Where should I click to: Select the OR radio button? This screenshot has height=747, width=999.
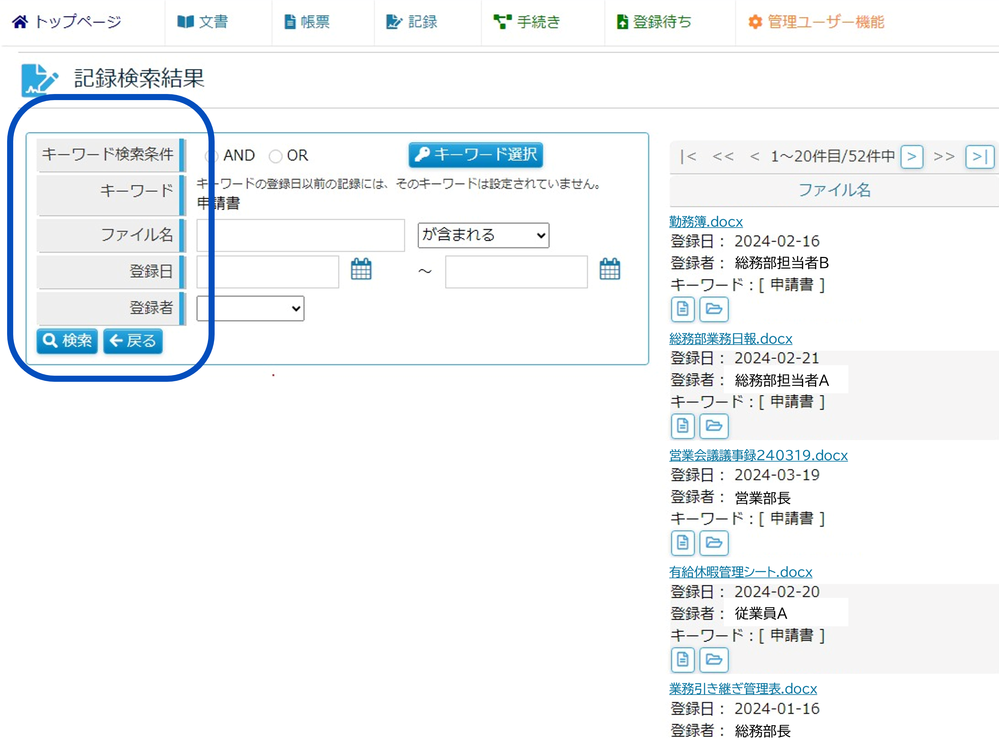(x=275, y=156)
